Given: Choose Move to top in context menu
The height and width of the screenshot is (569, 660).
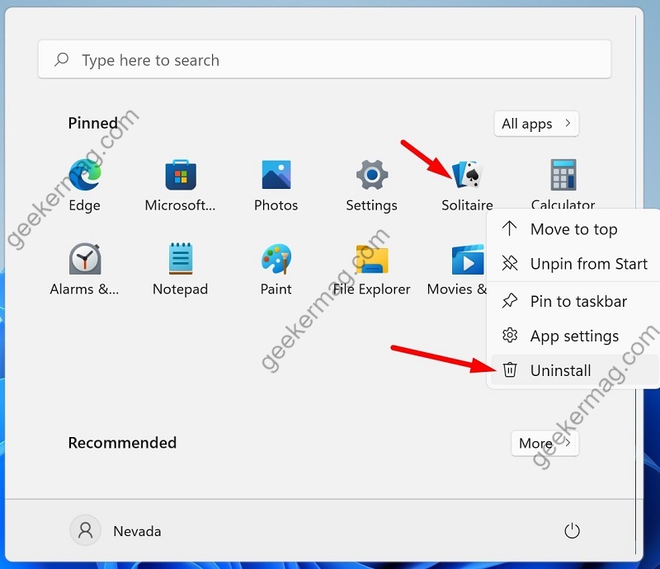Looking at the screenshot, I should coord(573,229).
